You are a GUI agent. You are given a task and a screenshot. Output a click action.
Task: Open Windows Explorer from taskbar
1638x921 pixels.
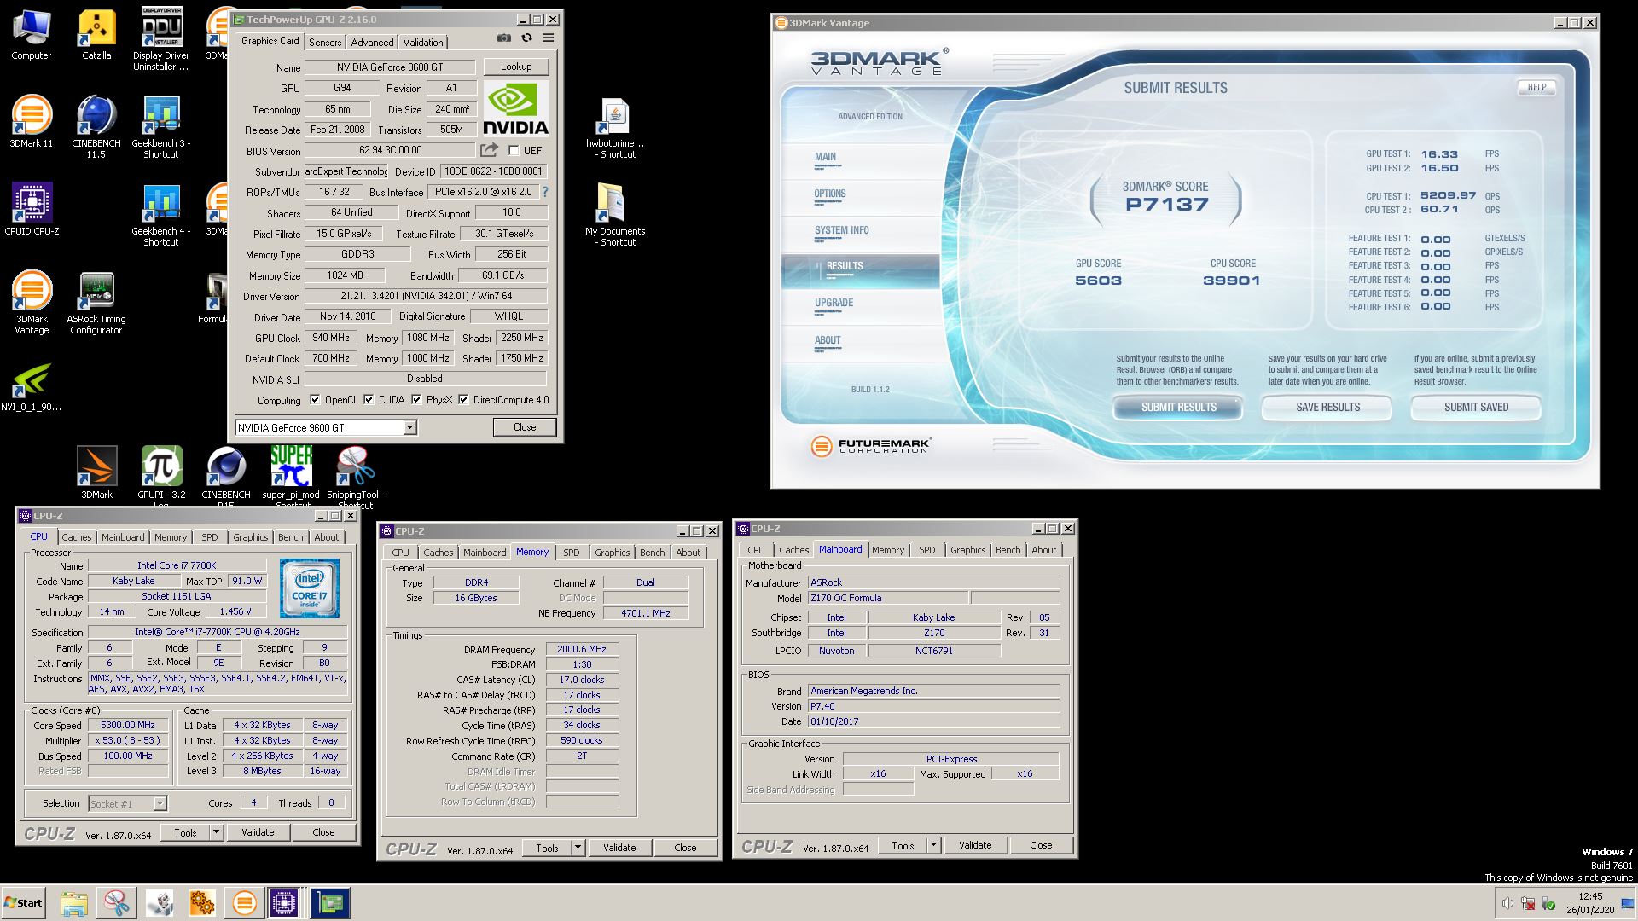[74, 902]
